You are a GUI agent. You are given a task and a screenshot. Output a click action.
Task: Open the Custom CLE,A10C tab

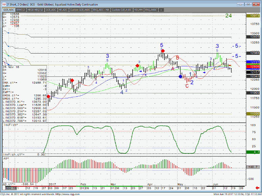tap(122, 10)
